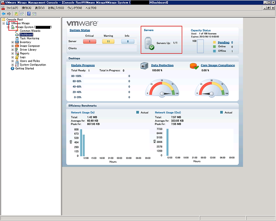Click the Inventory database icon

coord(17,42)
